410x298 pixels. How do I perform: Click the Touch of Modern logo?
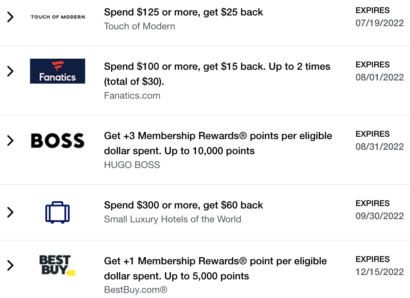(58, 17)
